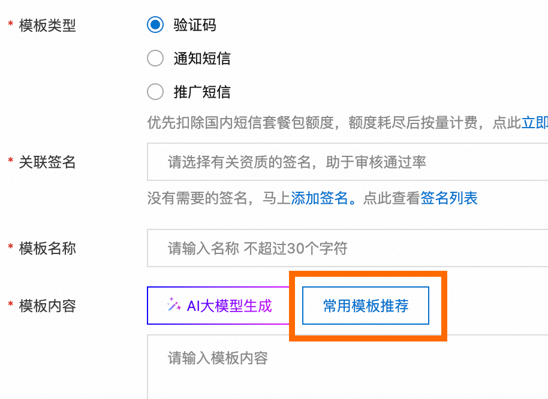Click the 关联签名 field label
The image size is (548, 399).
[47, 162]
